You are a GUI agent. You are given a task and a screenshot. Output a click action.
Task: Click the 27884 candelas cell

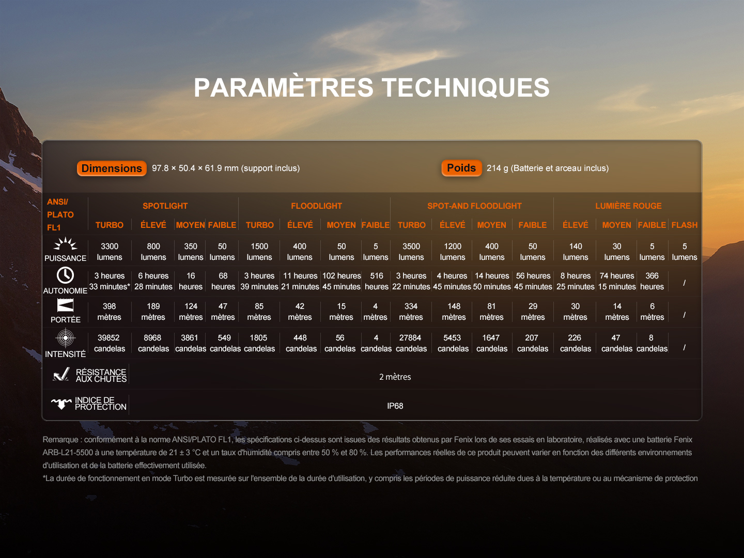[411, 343]
